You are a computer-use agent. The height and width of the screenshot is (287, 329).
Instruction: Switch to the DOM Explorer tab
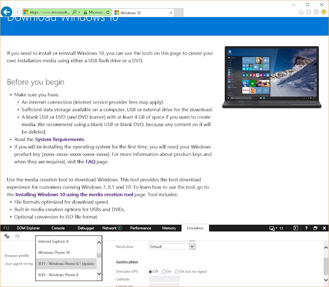pos(28,228)
